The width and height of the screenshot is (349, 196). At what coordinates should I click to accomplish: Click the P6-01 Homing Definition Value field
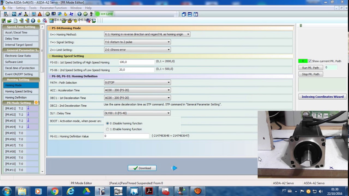[127, 136]
